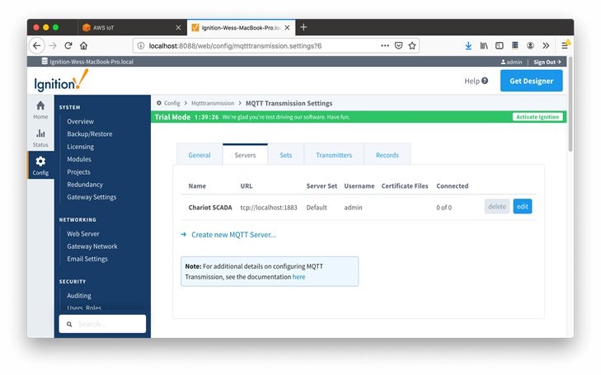Click Create new MQTT Server link

(233, 235)
